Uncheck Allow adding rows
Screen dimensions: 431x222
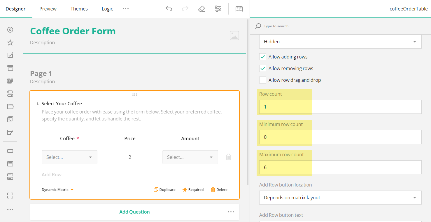pos(262,56)
